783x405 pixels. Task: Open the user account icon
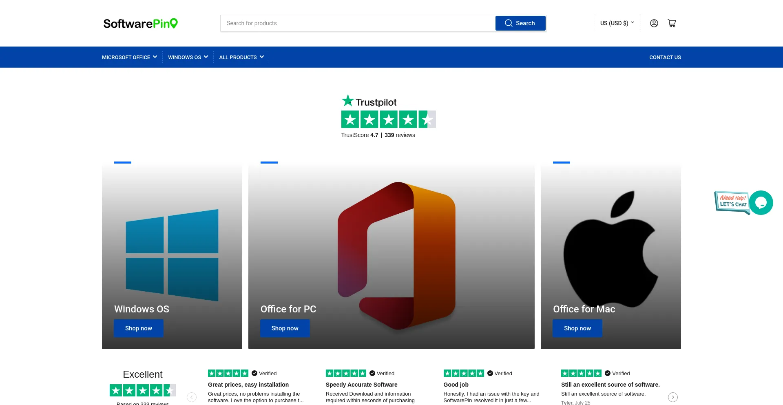[654, 23]
